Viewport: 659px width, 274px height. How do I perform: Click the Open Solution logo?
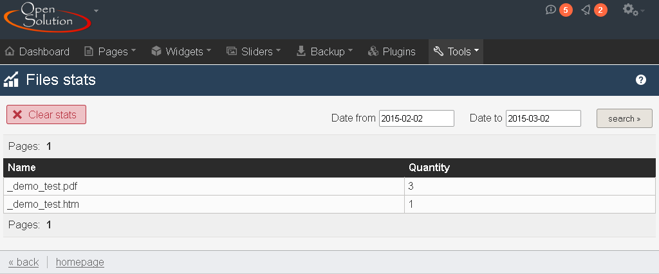[x=47, y=17]
